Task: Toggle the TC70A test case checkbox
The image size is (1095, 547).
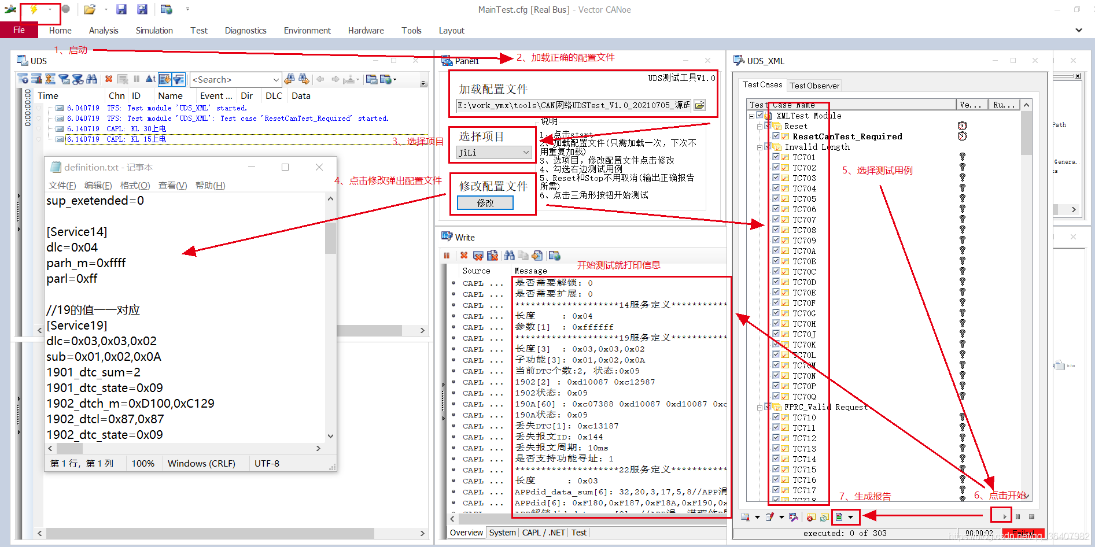Action: [x=776, y=250]
